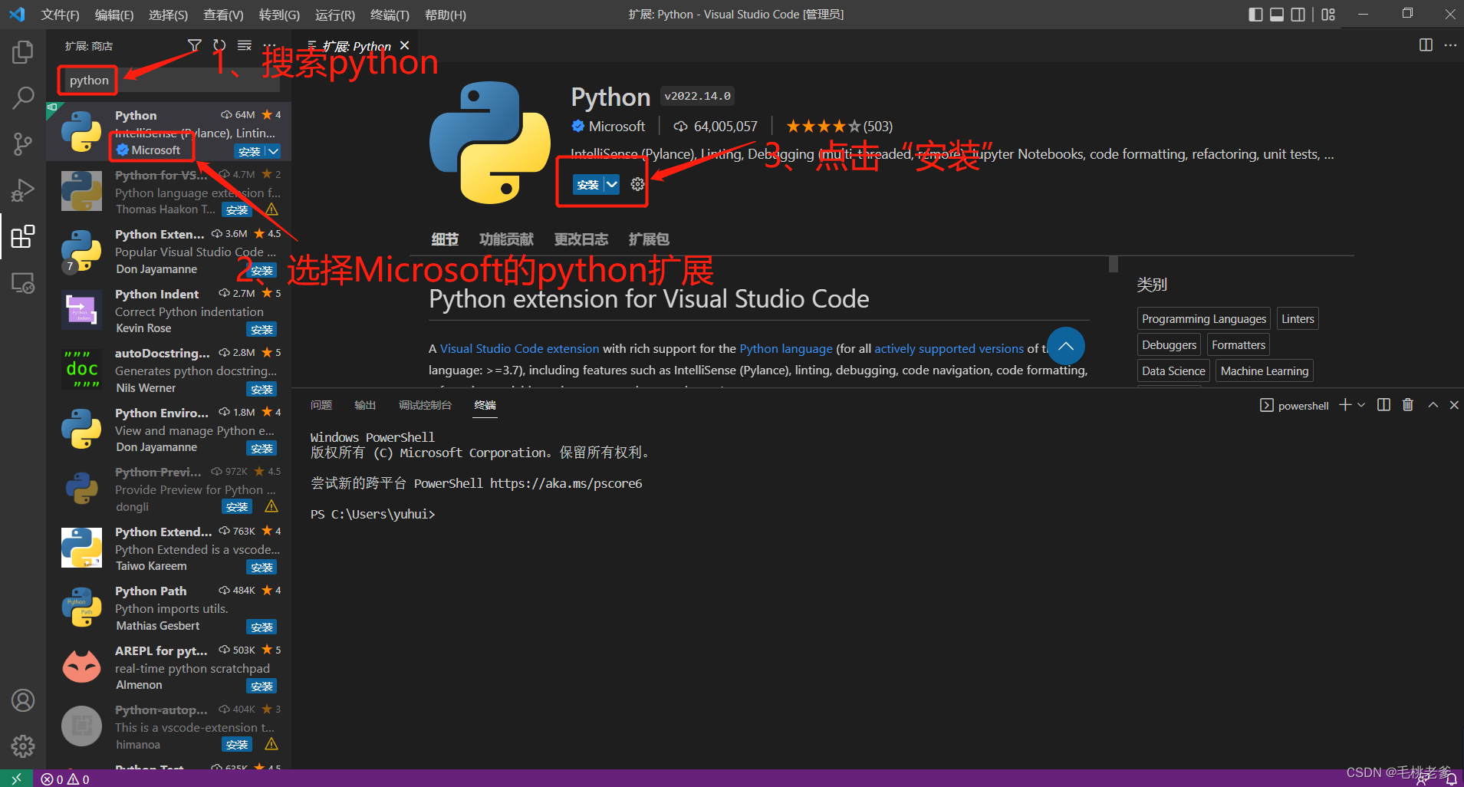The height and width of the screenshot is (787, 1464).
Task: Install AREPL for python extension
Action: pos(262,687)
